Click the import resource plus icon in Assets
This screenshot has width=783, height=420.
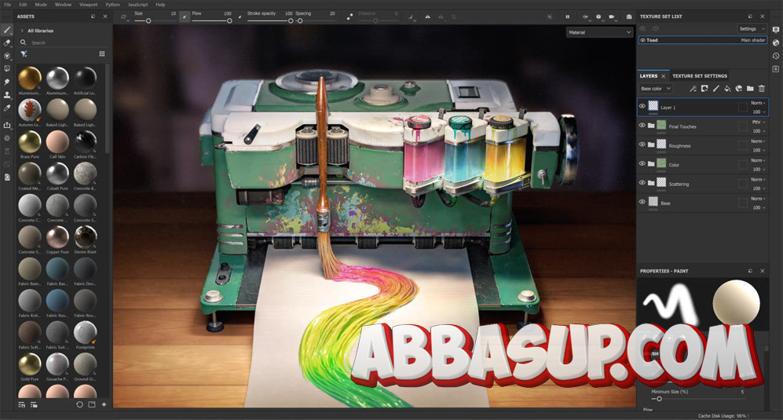click(x=104, y=404)
